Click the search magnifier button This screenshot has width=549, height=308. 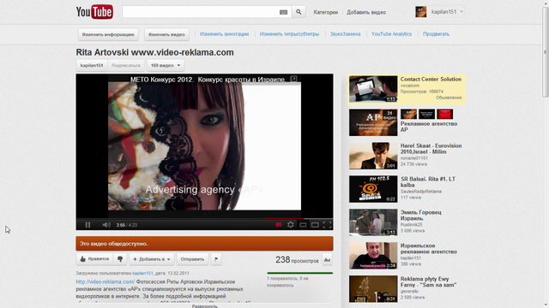299,12
